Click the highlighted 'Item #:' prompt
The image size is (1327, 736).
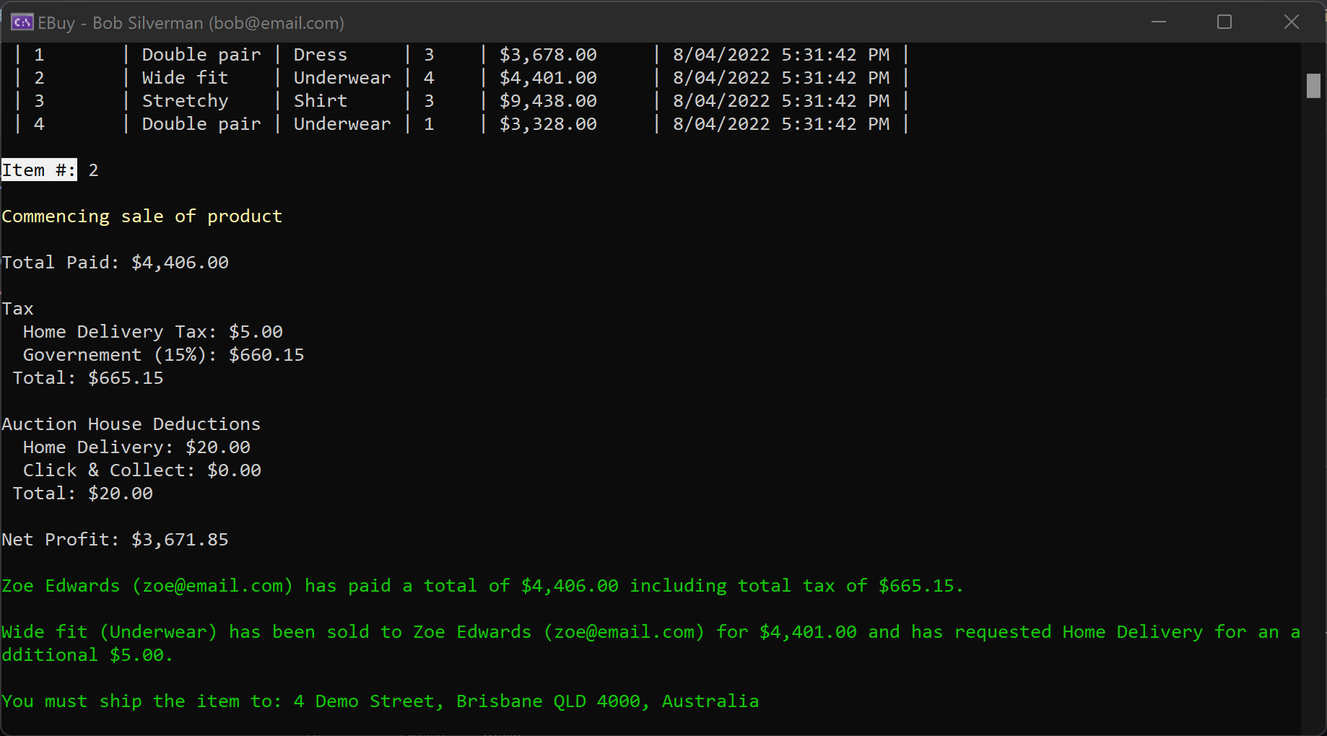(x=39, y=170)
